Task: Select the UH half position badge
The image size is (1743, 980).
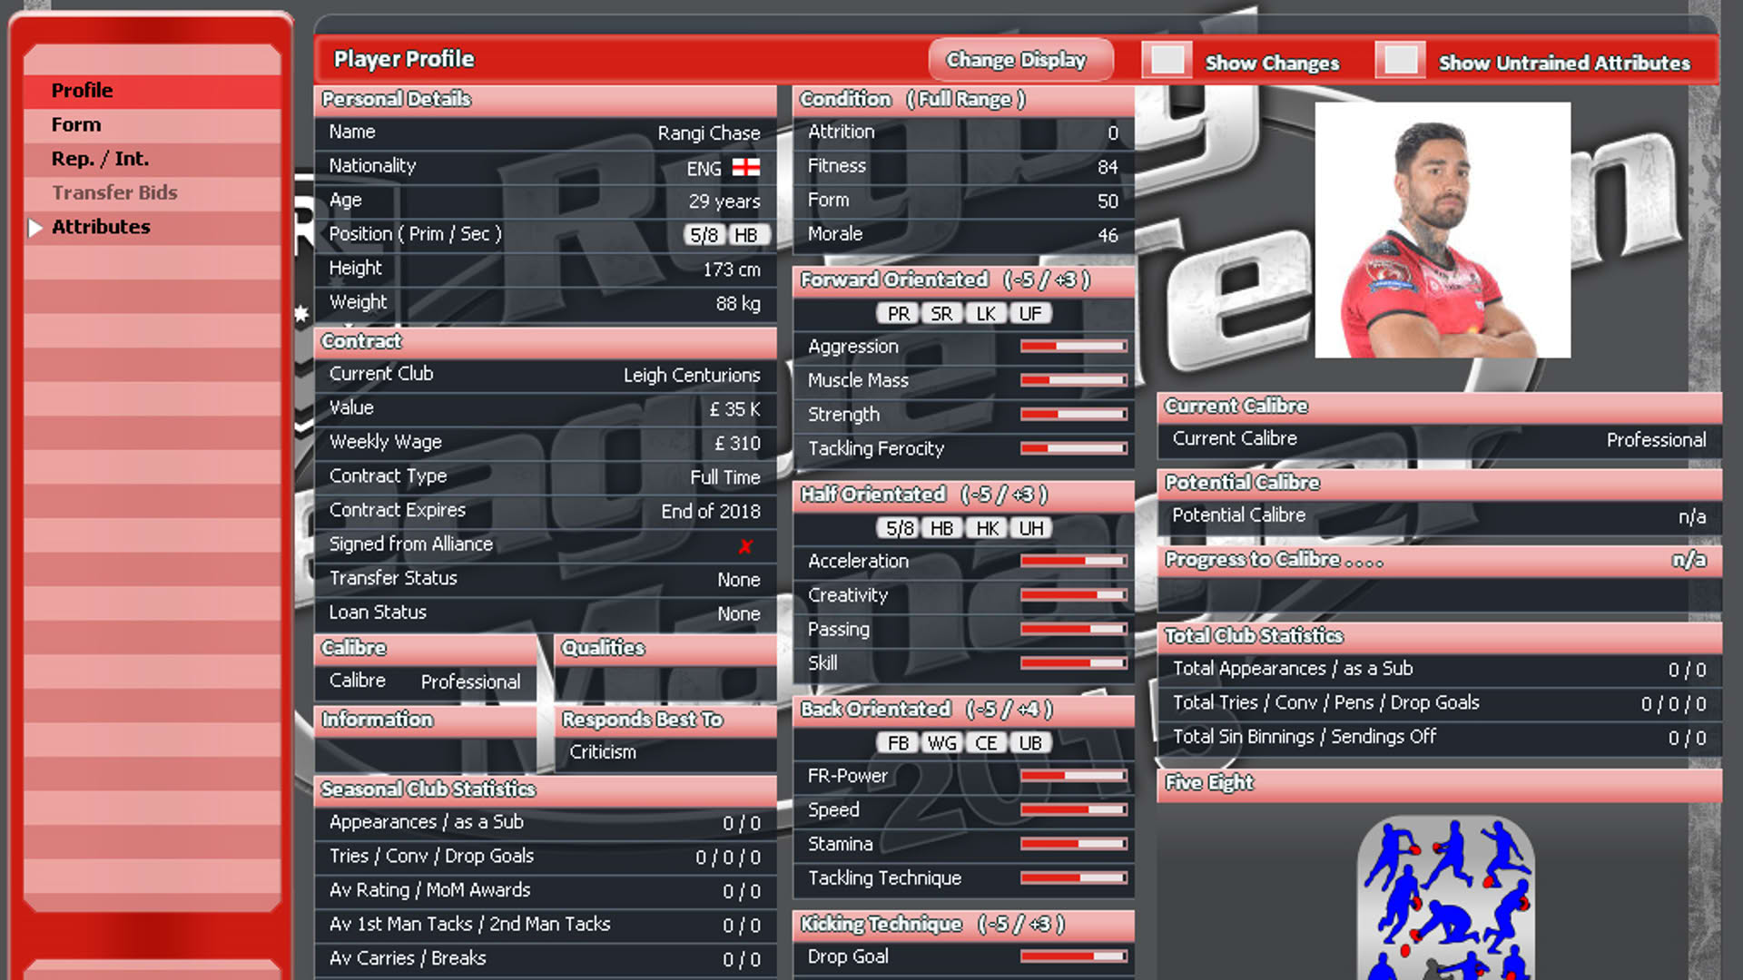Action: pyautogui.click(x=1029, y=528)
